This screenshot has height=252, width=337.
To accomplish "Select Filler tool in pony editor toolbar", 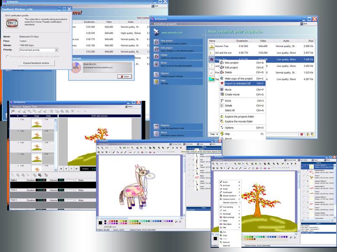I will 154,152.
